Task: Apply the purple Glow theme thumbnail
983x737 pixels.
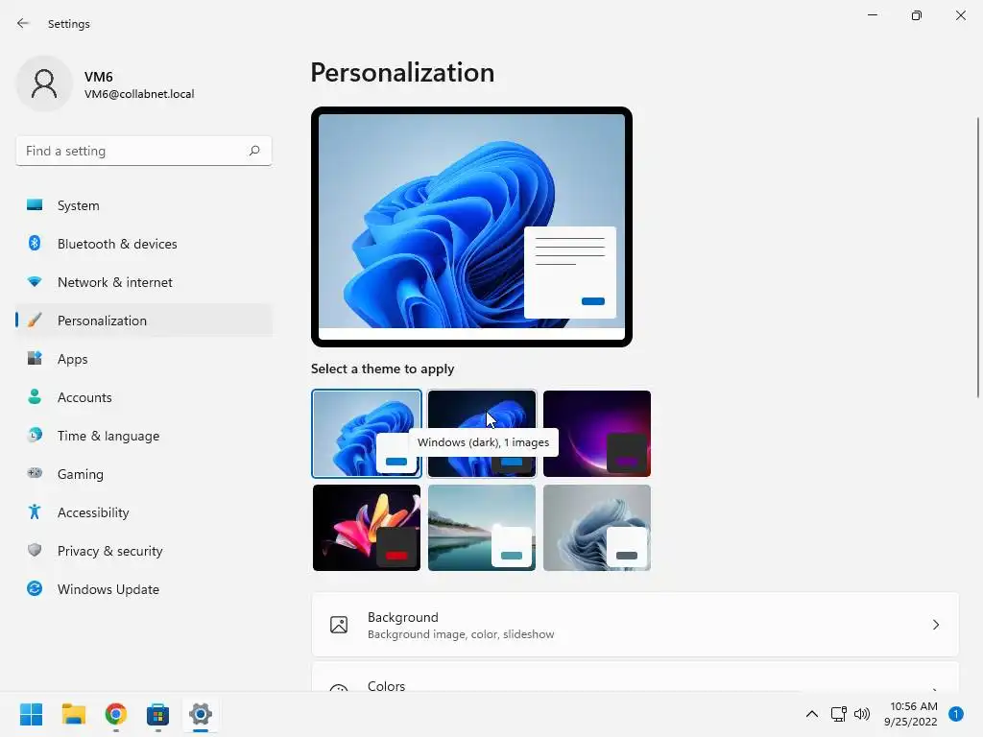Action: pos(597,434)
